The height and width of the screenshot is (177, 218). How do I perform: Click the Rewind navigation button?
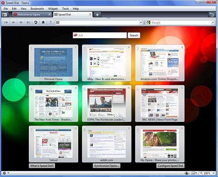click(x=6, y=22)
